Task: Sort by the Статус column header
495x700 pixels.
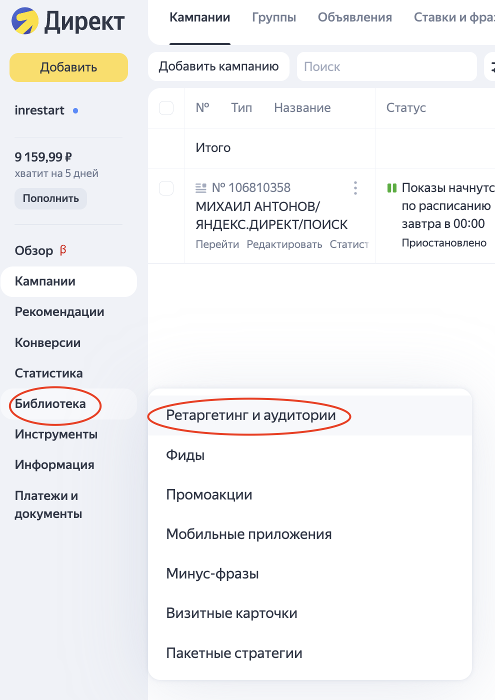Action: click(406, 108)
